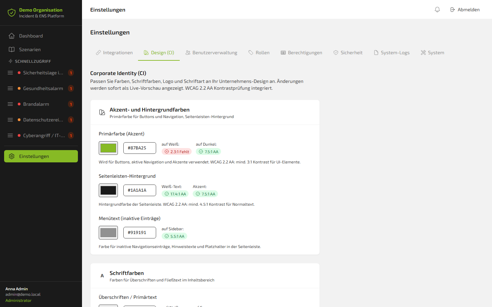Edit the #919191 hex color field
This screenshot has width=492, height=307.
pos(140,233)
